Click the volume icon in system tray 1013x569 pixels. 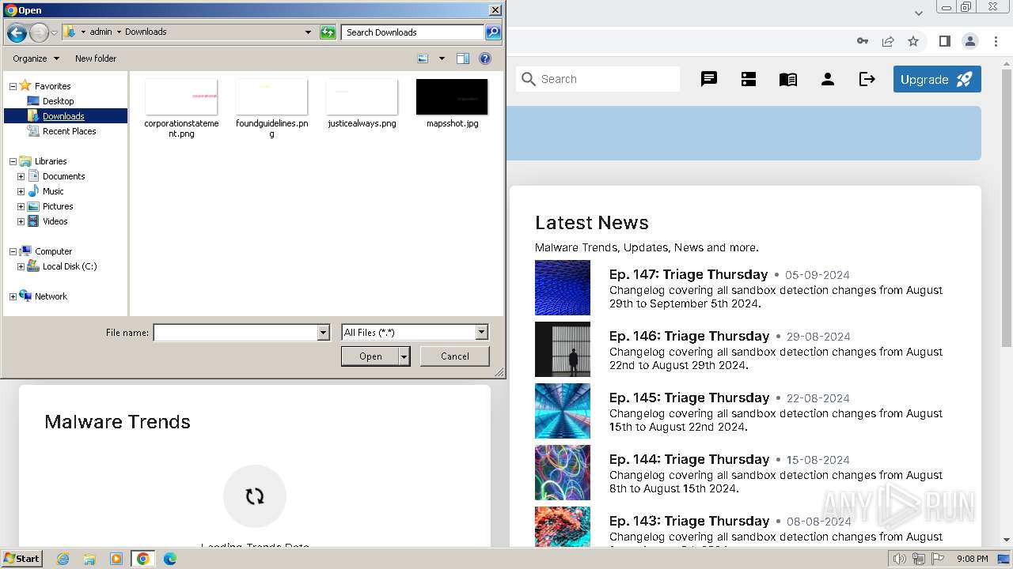[899, 559]
